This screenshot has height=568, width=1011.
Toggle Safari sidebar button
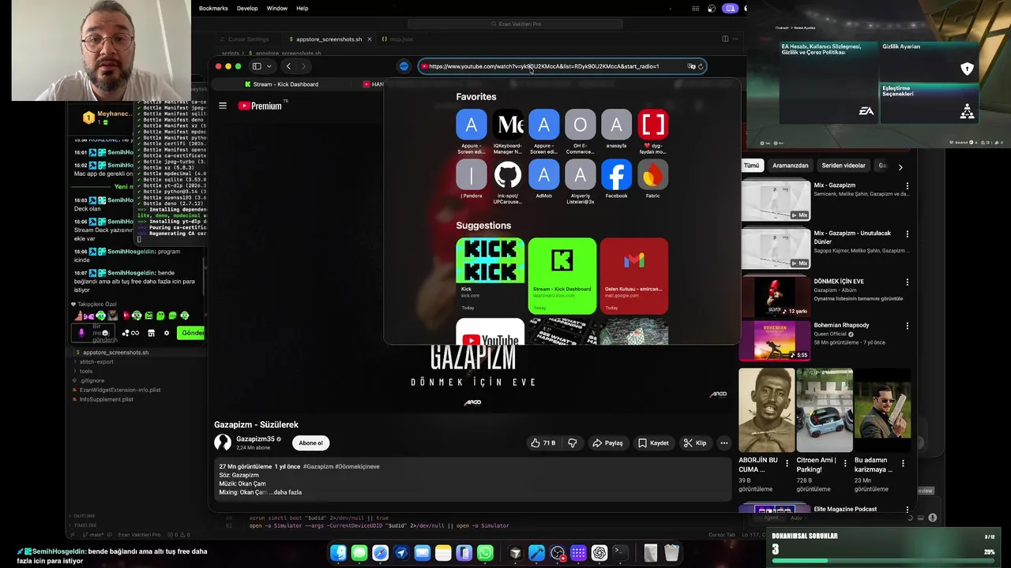257,66
